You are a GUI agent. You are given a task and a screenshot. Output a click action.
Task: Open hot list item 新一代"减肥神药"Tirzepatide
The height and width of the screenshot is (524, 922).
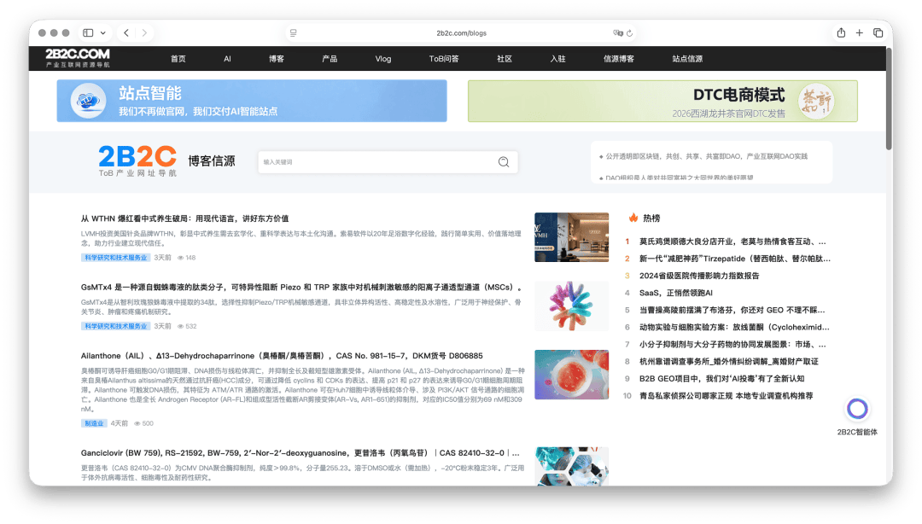point(735,259)
